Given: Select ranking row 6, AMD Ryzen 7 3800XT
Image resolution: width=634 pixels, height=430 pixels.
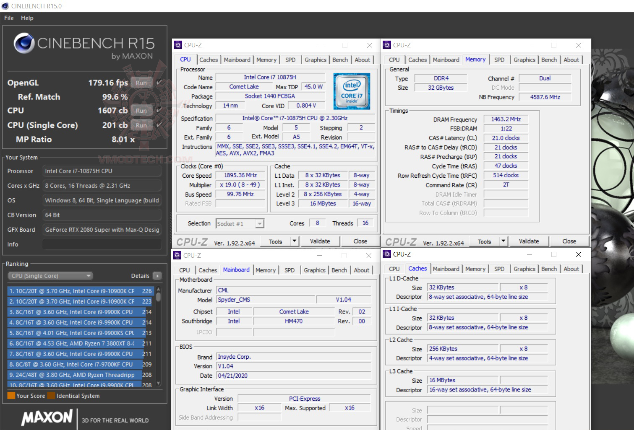Looking at the screenshot, I should coord(81,343).
